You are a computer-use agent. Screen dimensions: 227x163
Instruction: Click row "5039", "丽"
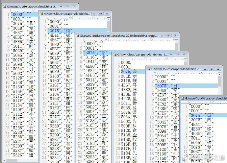click(x=96, y=84)
